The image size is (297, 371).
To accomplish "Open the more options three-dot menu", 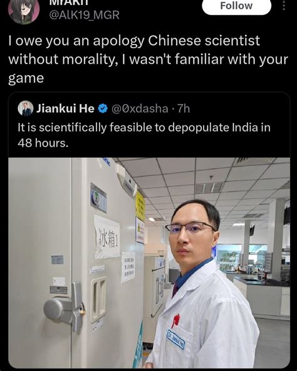I will point(284,5).
